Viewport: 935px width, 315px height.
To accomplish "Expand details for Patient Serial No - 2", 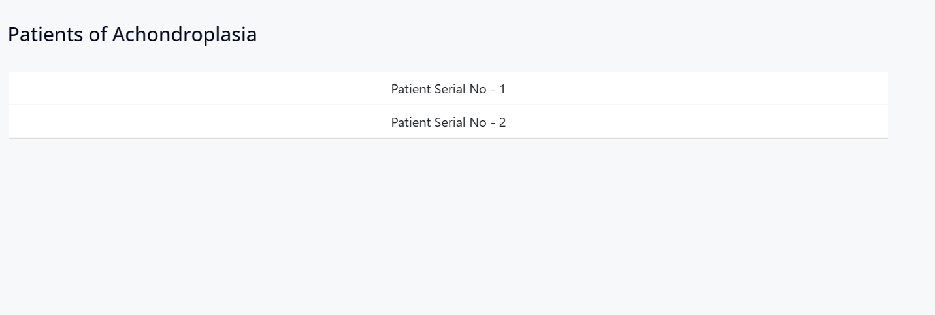I will click(448, 122).
